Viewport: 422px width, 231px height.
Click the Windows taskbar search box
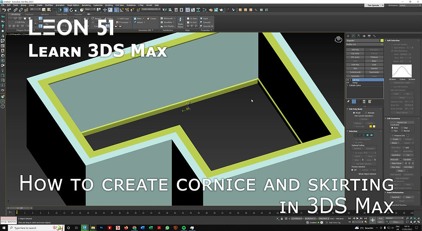tap(37, 228)
